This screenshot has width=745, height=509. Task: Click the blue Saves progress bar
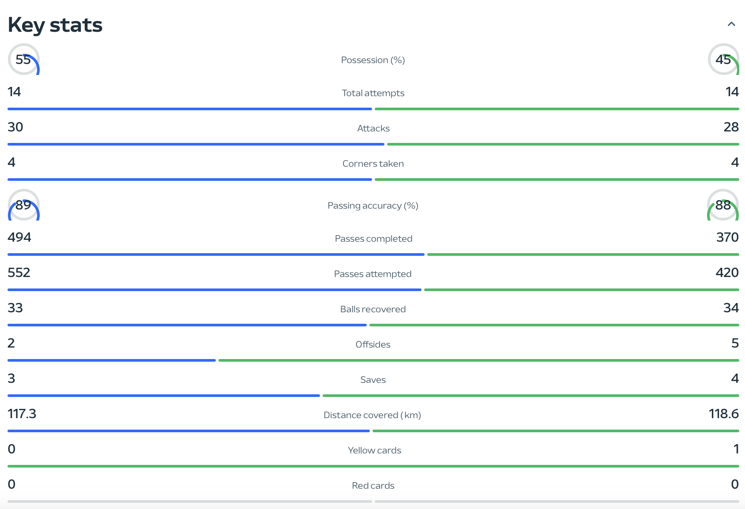point(164,396)
